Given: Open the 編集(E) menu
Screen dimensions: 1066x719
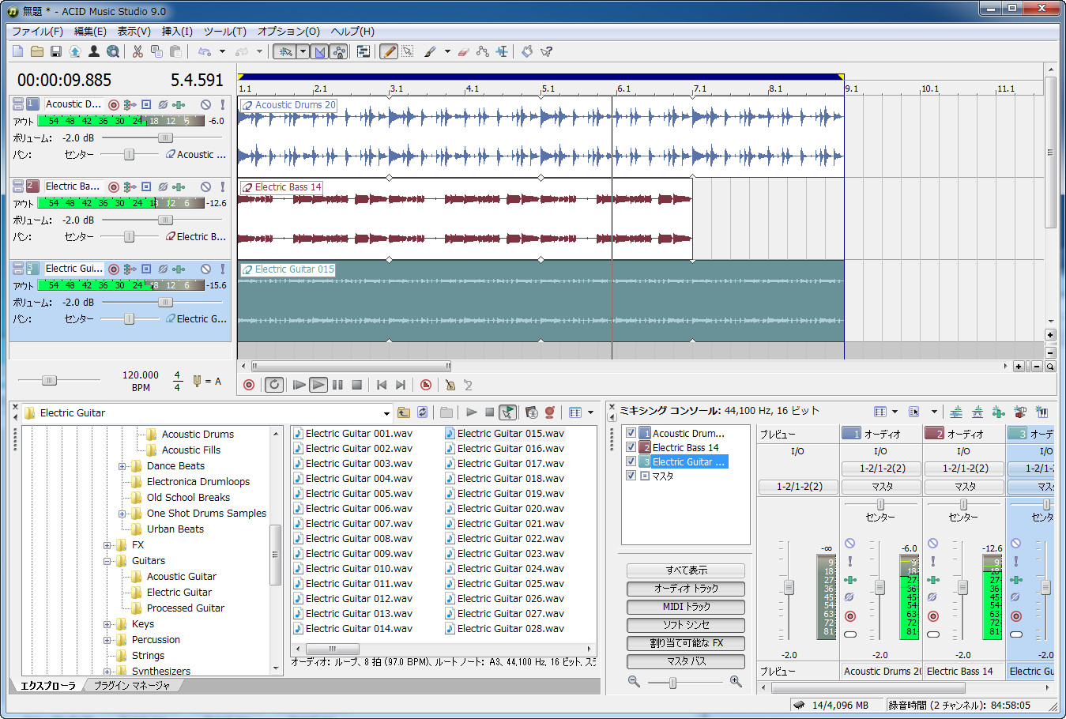Looking at the screenshot, I should point(90,32).
